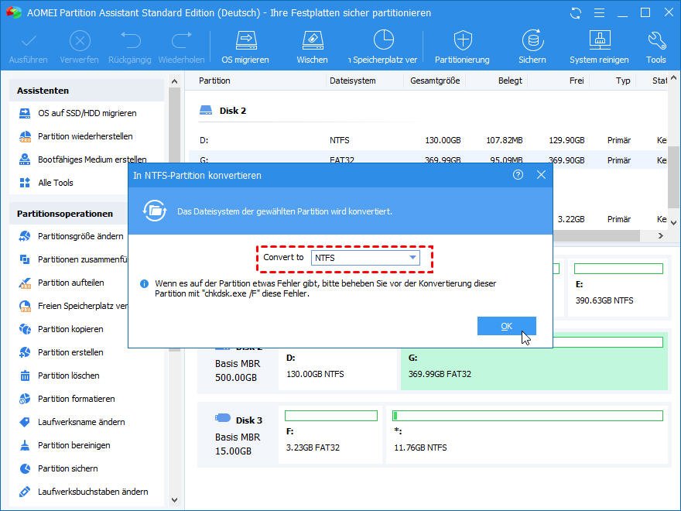Select Freien Speicherplatz verteilen in the sidebar
The height and width of the screenshot is (511, 681).
pos(73,306)
